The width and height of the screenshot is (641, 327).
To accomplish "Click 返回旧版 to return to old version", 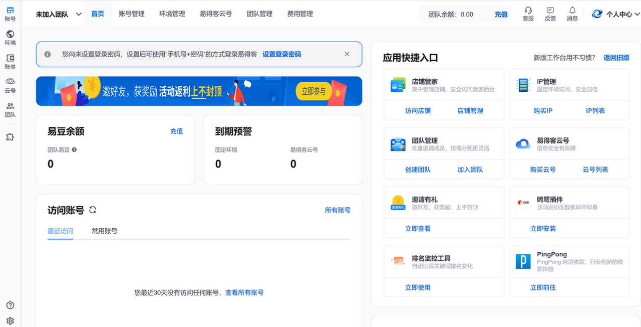I will (617, 58).
